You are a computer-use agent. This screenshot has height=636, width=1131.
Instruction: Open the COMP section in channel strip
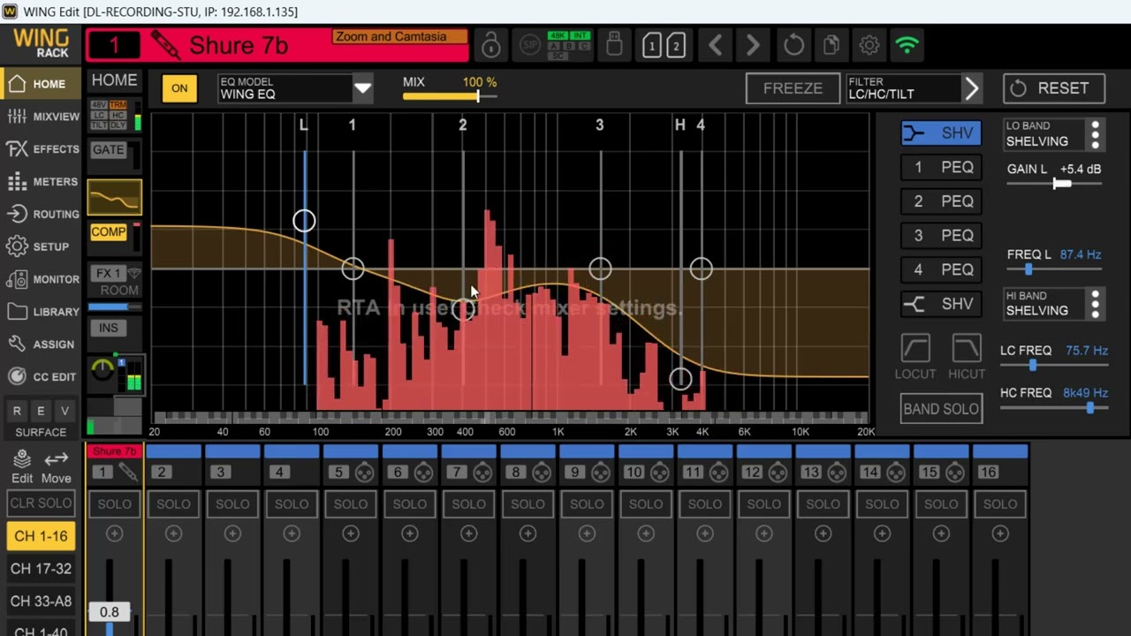pos(109,232)
